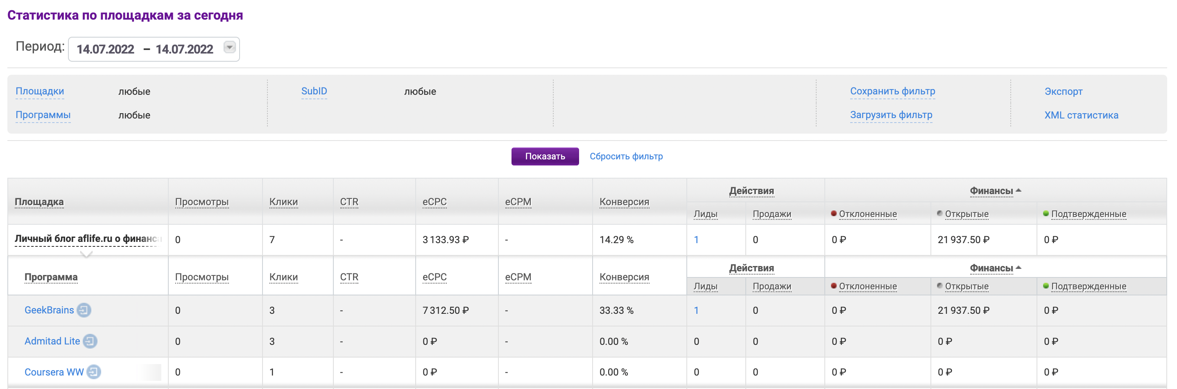The height and width of the screenshot is (389, 1177).
Task: Click the red Отклоненные status dot
Action: [833, 213]
